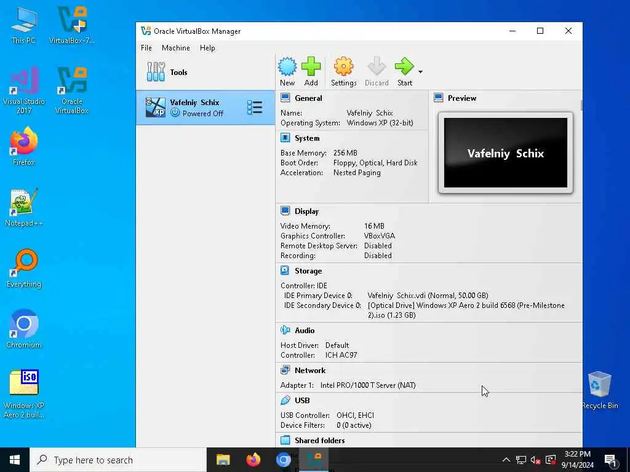Click the Audio speaker icon
The image size is (630, 472).
click(285, 330)
